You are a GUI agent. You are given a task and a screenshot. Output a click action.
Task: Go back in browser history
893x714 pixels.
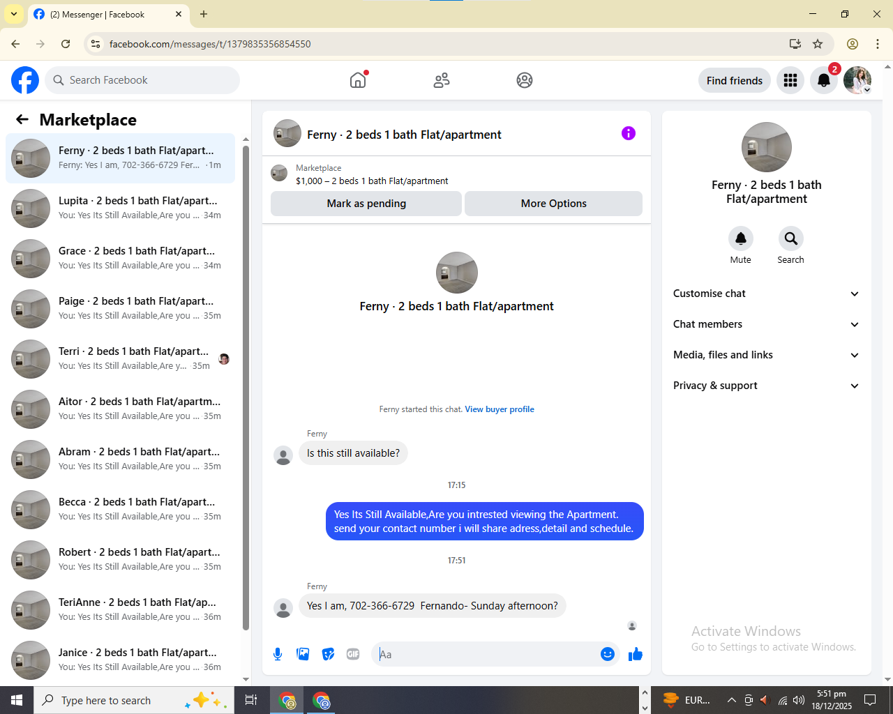15,44
